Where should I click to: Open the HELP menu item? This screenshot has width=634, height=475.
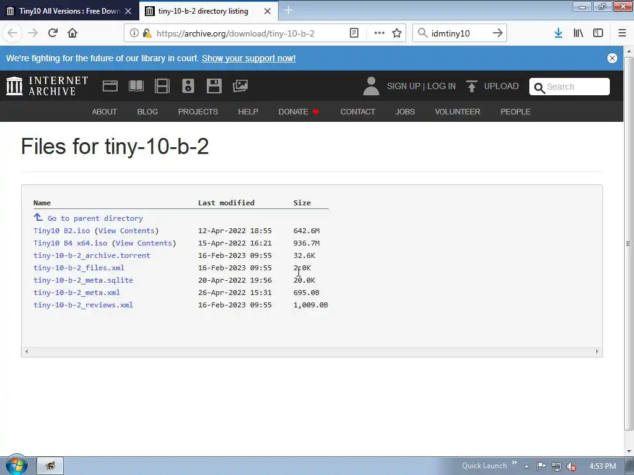tap(248, 112)
